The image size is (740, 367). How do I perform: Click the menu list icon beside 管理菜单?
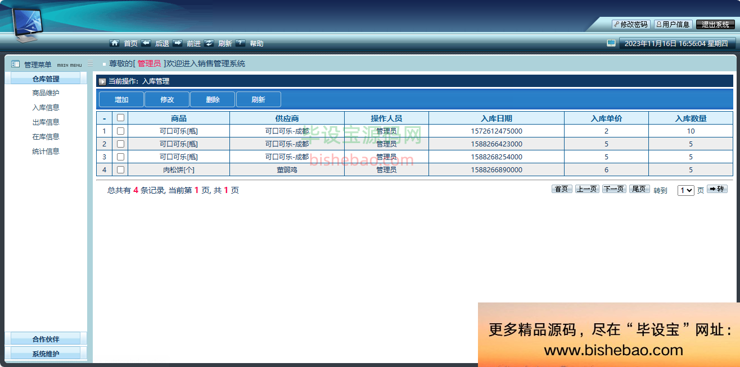click(x=16, y=65)
